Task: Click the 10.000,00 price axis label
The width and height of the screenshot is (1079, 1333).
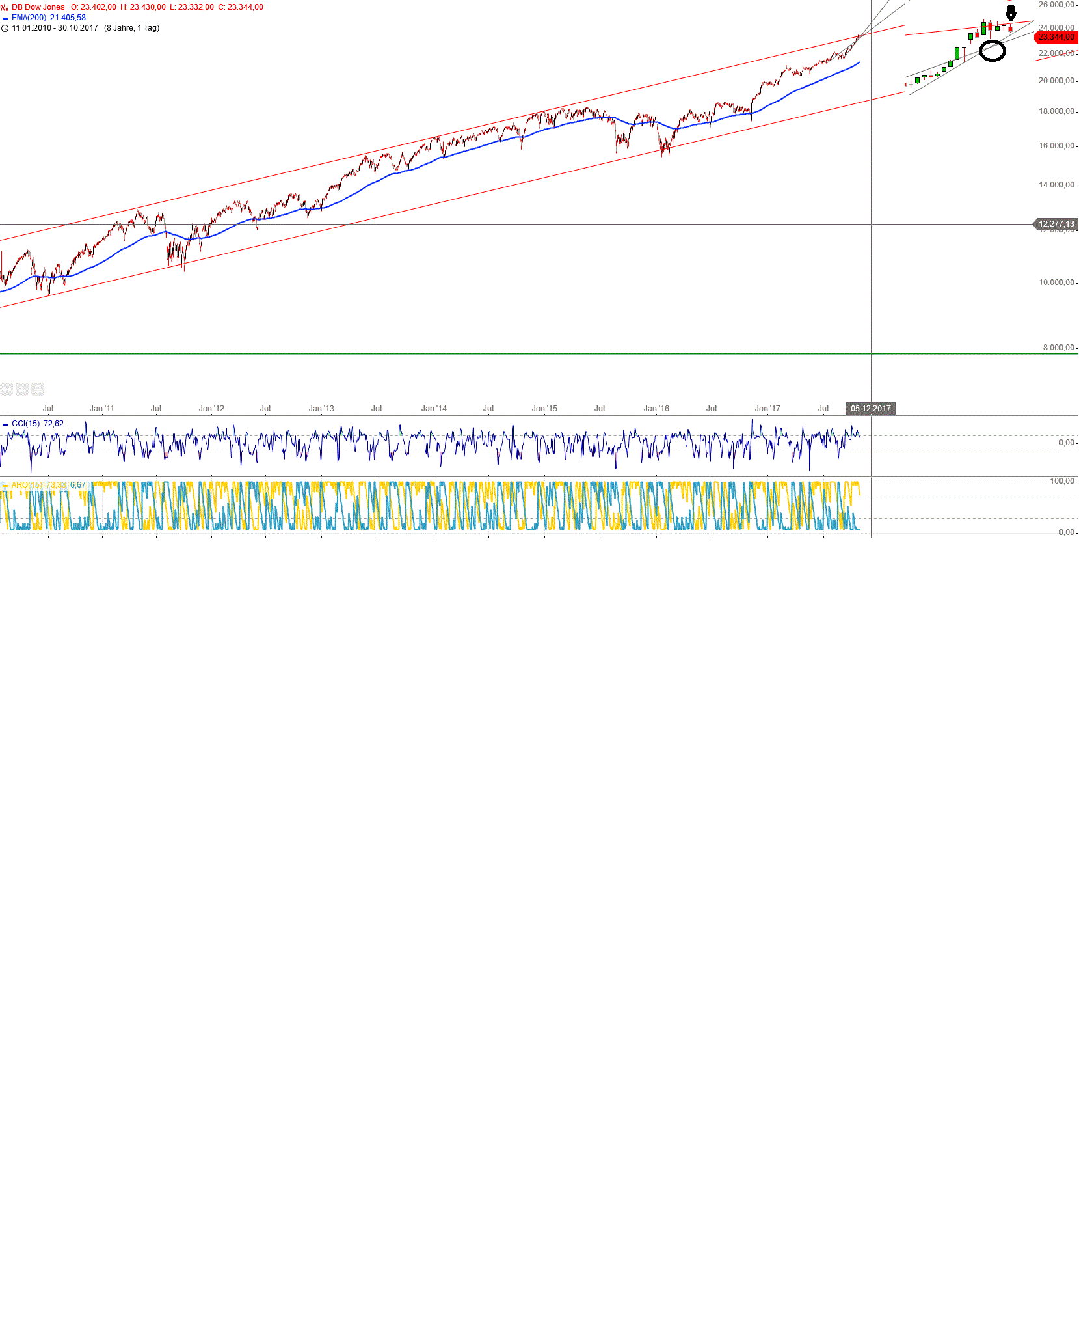Action: pos(1056,282)
